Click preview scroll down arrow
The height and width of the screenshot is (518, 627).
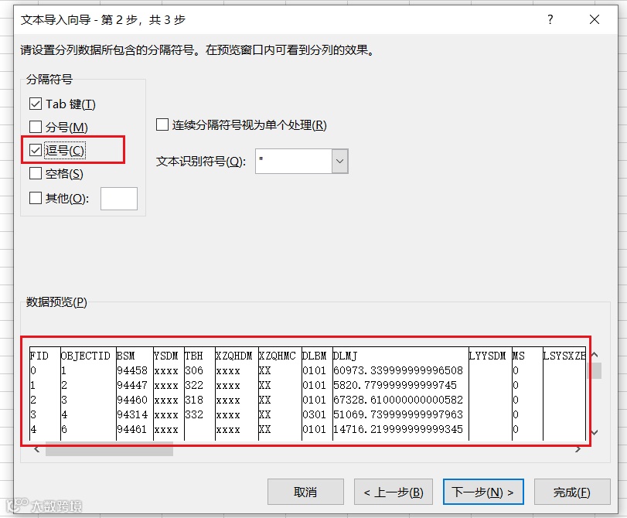click(x=595, y=432)
